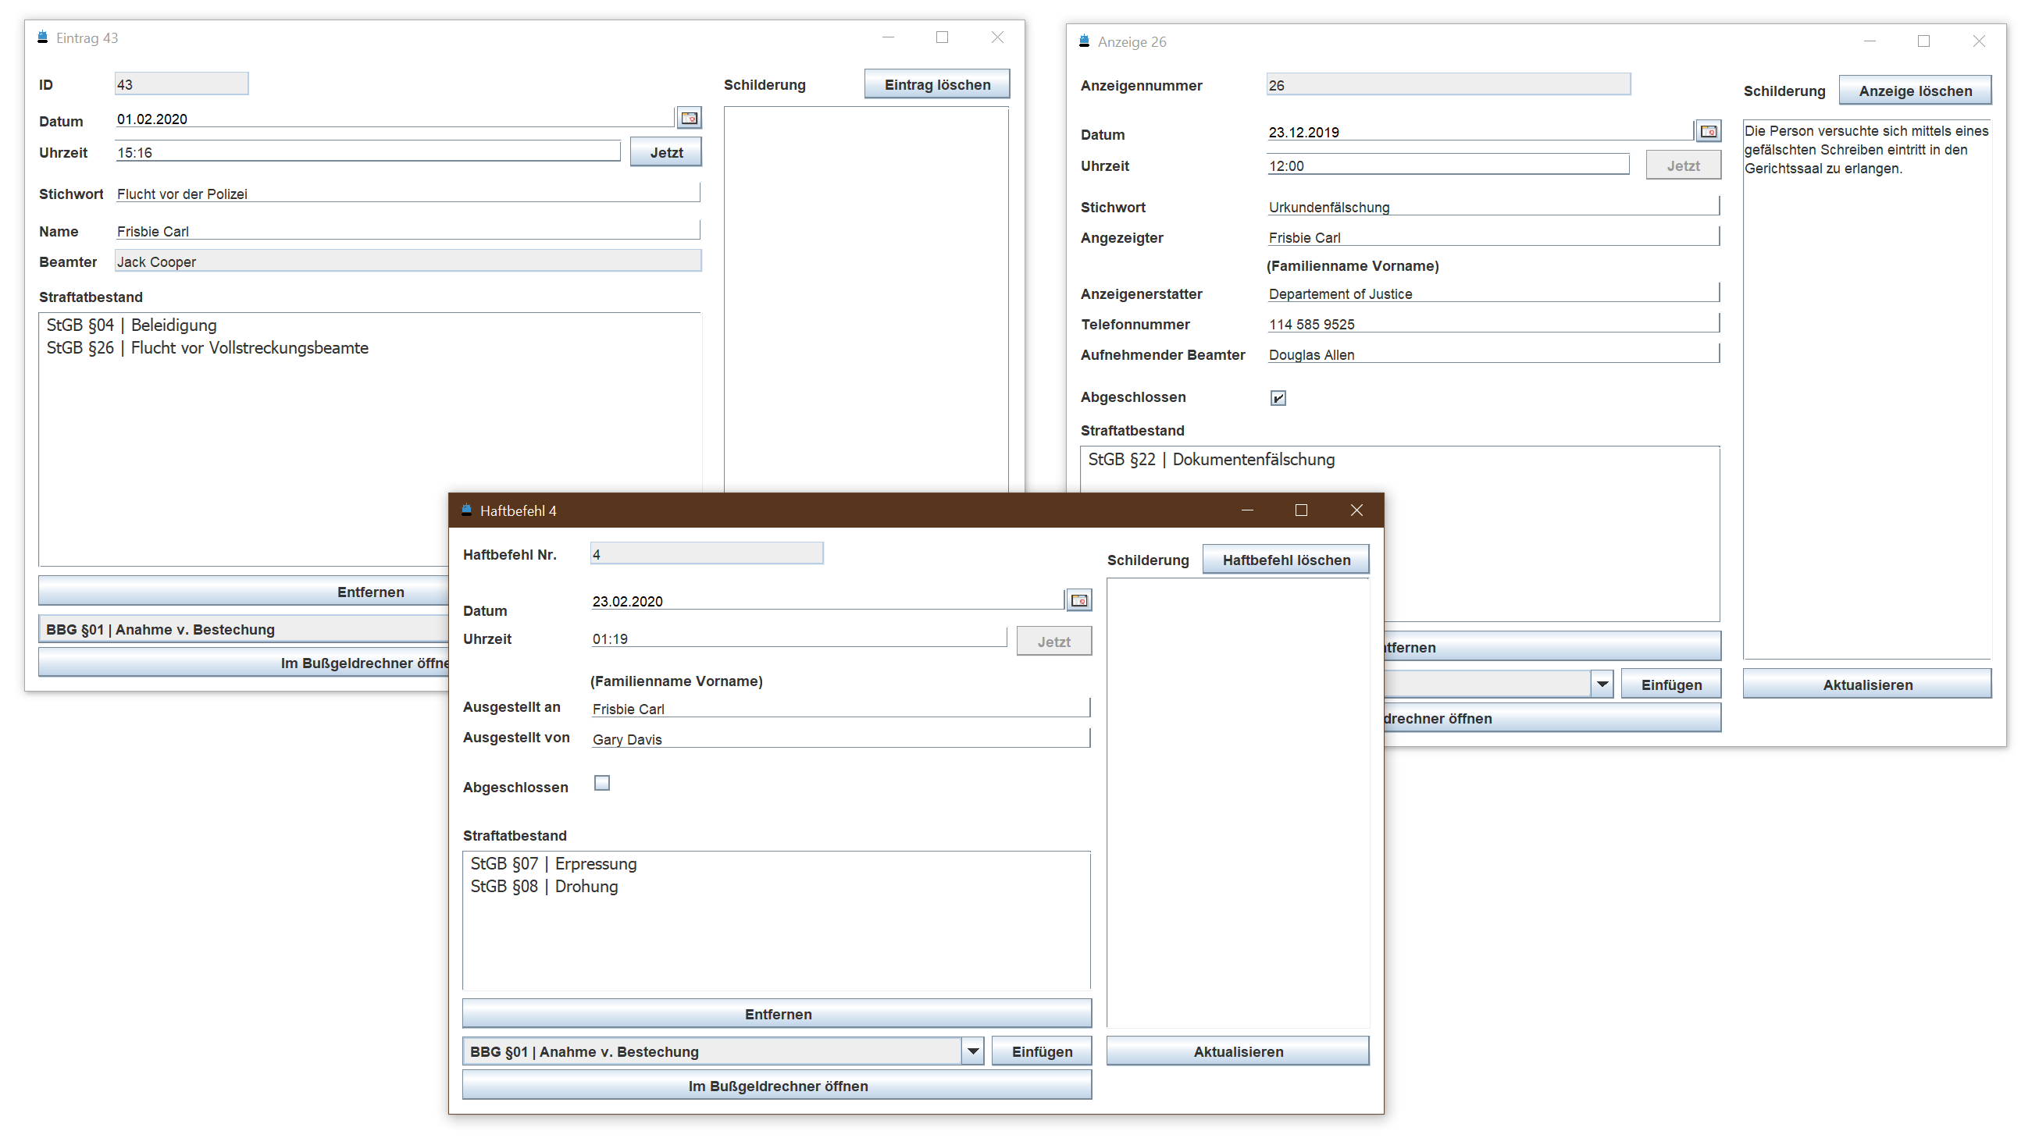The image size is (2039, 1138).
Task: Open calendar picker in Eintrag 43 window
Action: tap(689, 118)
